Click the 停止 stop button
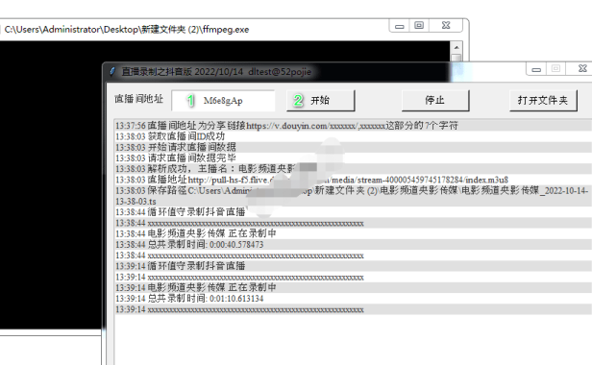The image size is (592, 365). coord(435,101)
